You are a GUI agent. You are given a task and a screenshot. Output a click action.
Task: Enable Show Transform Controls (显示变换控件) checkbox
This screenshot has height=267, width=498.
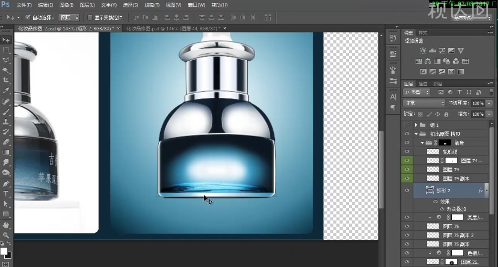[90, 17]
